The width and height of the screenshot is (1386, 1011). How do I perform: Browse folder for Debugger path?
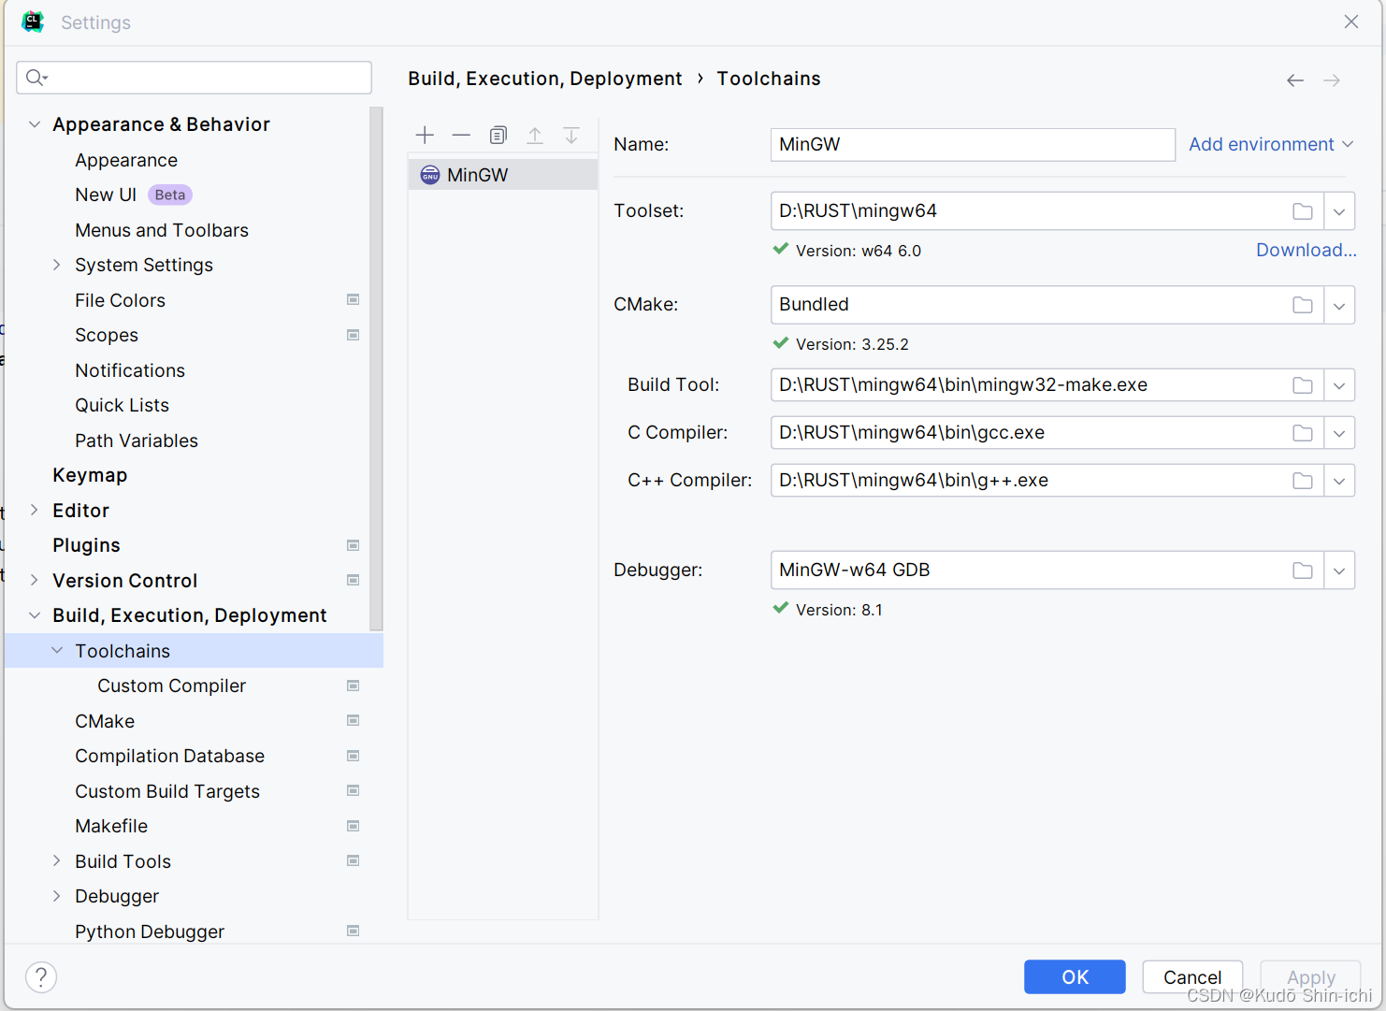1303,570
